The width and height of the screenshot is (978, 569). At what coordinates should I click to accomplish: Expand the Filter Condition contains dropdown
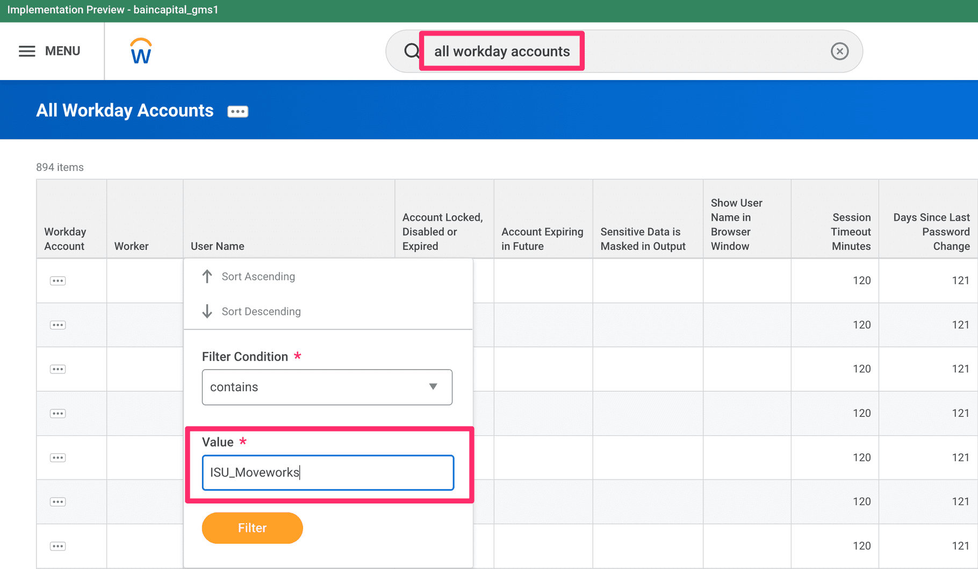tap(327, 387)
